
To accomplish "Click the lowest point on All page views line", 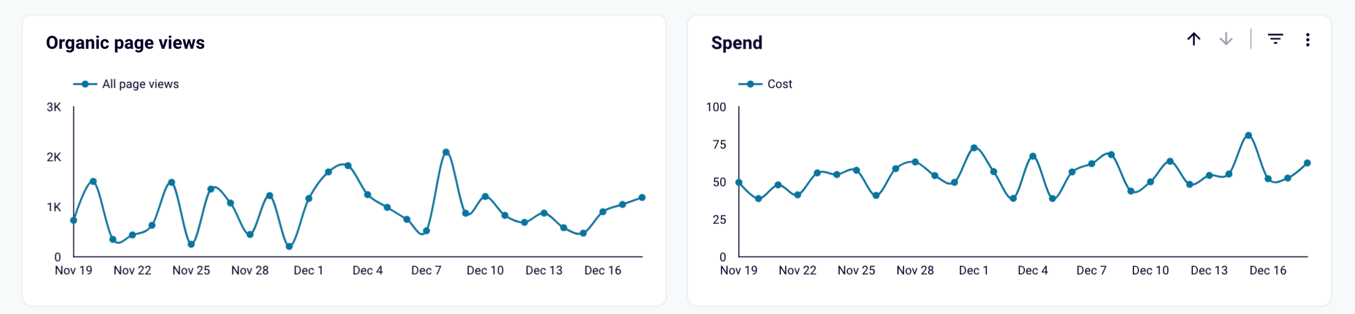I will click(x=289, y=246).
